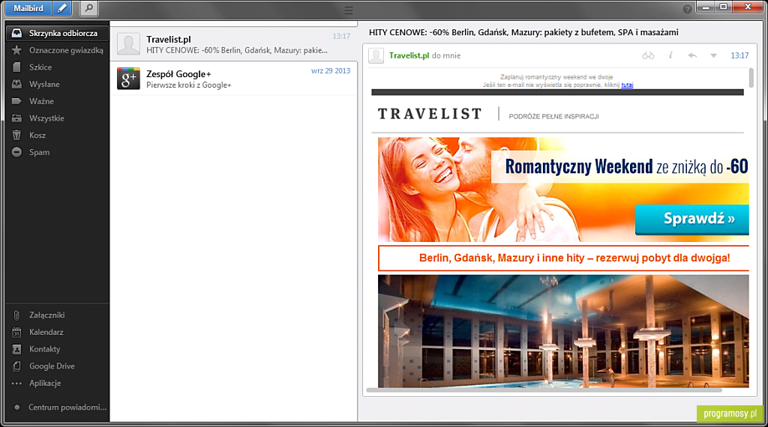Click the Kosz trash bin icon
This screenshot has width=768, height=427.
pyautogui.click(x=16, y=135)
